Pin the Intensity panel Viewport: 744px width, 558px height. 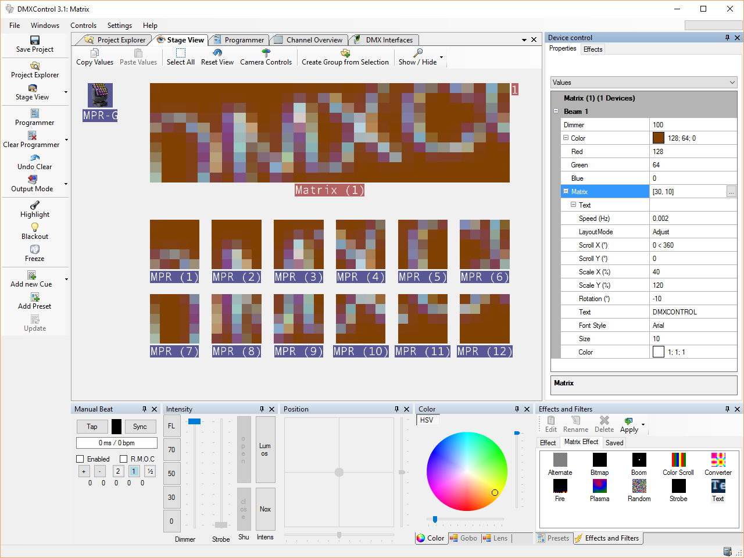pos(262,409)
